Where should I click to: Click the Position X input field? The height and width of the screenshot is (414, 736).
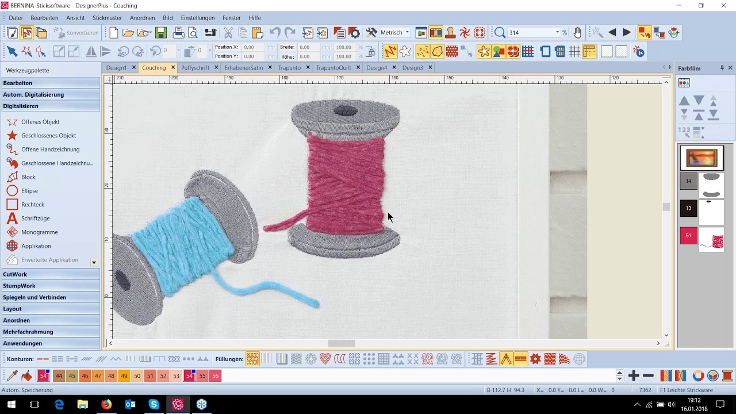254,47
